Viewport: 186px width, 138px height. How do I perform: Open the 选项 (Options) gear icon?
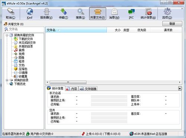coord(167,14)
